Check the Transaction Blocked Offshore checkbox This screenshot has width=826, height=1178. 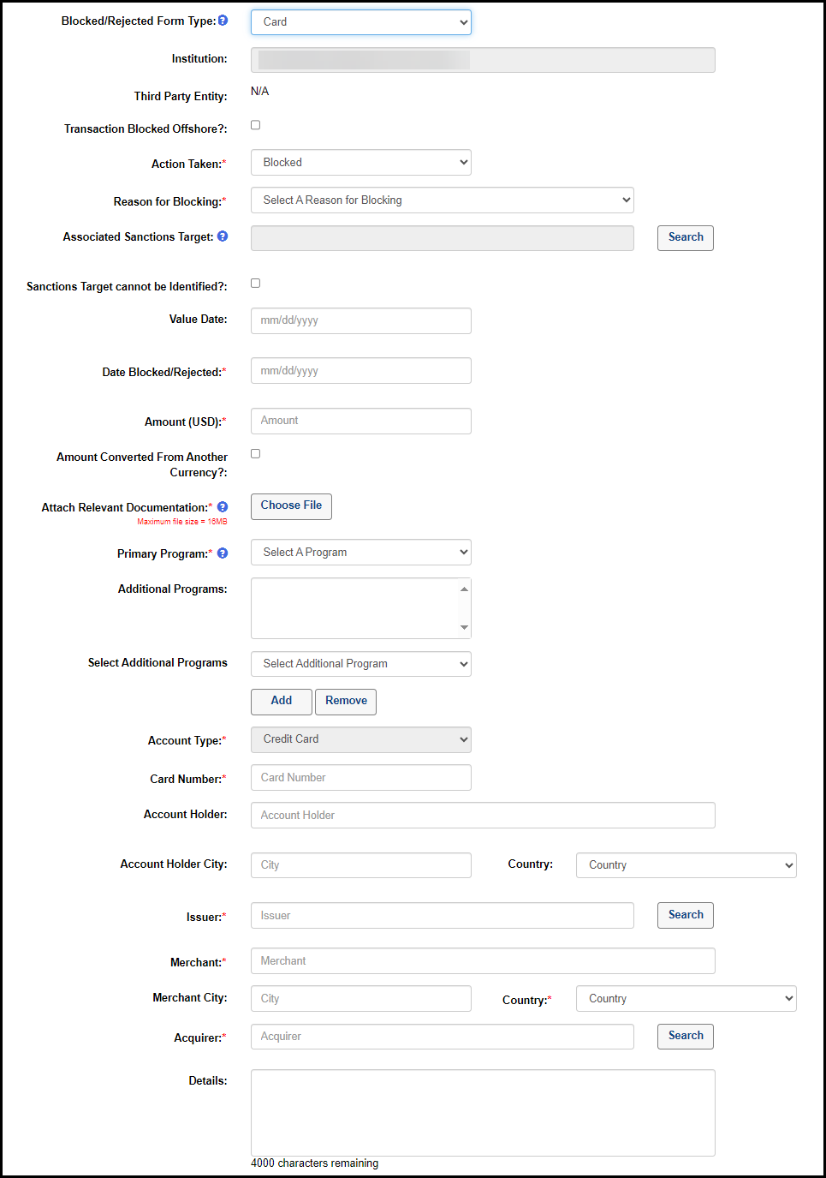tap(255, 125)
